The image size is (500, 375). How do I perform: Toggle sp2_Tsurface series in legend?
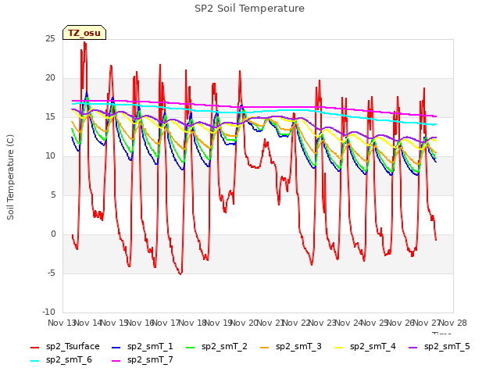pyautogui.click(x=65, y=347)
